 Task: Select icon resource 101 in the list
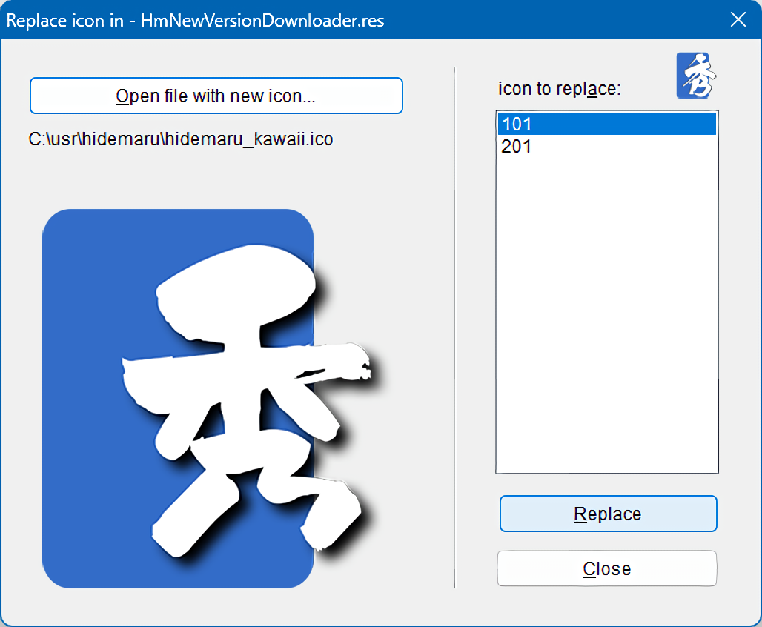(x=606, y=124)
